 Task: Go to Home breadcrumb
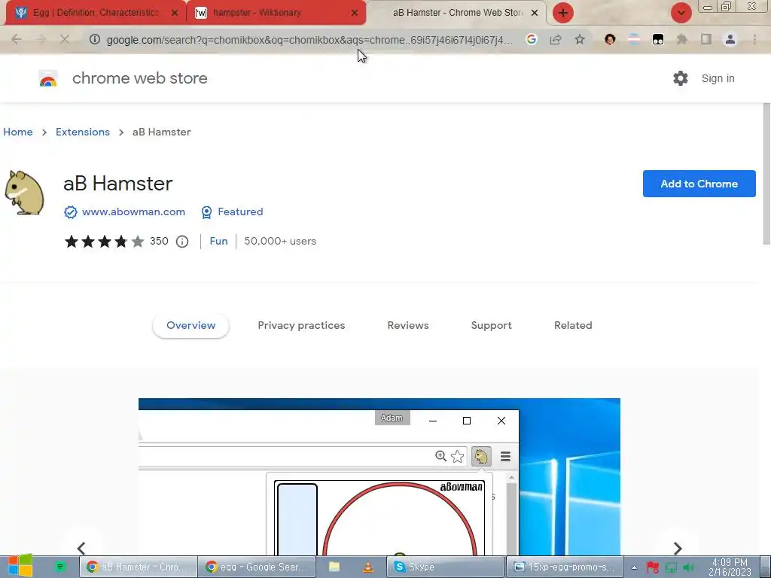coord(18,132)
